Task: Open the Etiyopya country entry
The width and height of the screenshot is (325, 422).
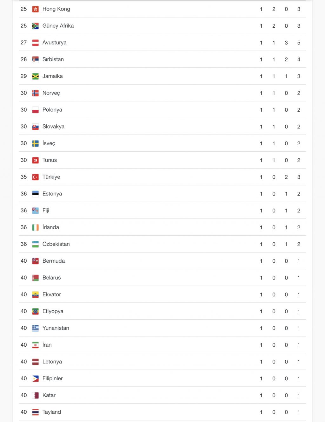Action: pyautogui.click(x=53, y=311)
